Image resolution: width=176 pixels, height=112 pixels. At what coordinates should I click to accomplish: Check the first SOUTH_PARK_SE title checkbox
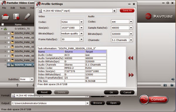coord(9,33)
